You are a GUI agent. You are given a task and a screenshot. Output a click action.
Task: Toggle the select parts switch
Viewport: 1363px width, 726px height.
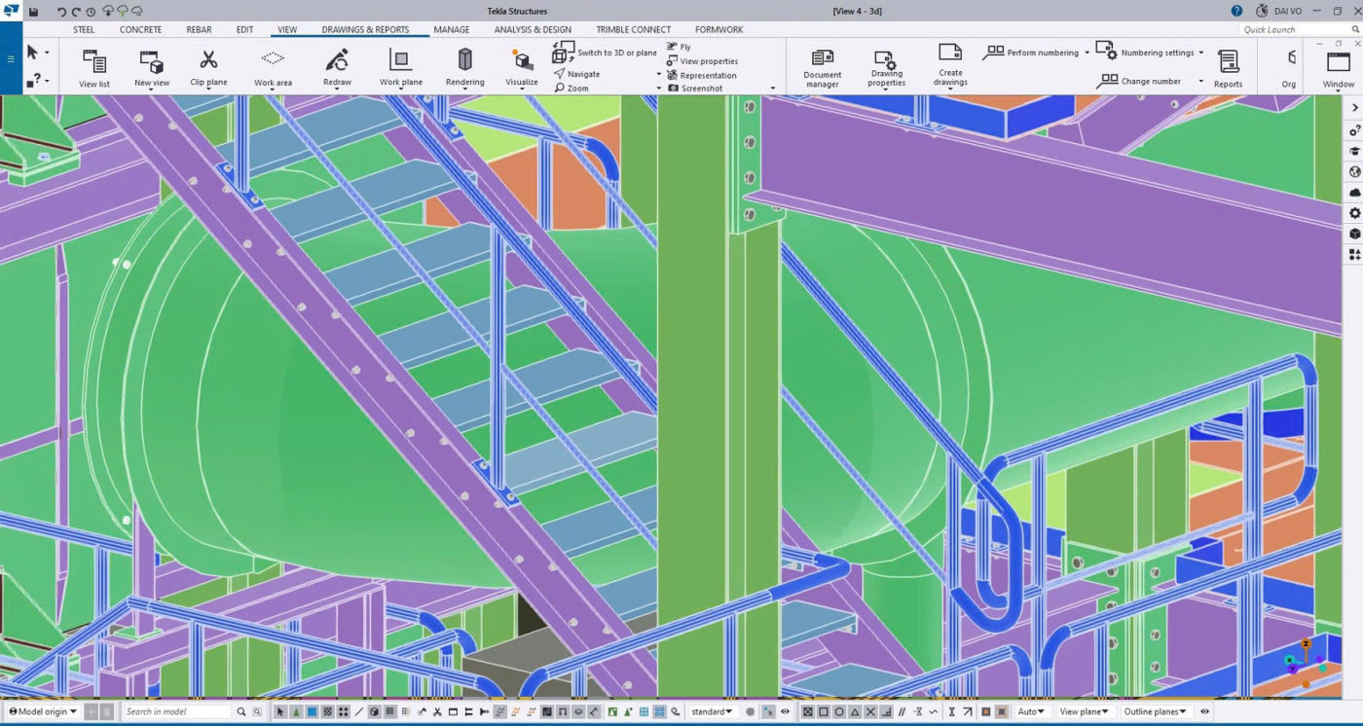click(x=312, y=711)
